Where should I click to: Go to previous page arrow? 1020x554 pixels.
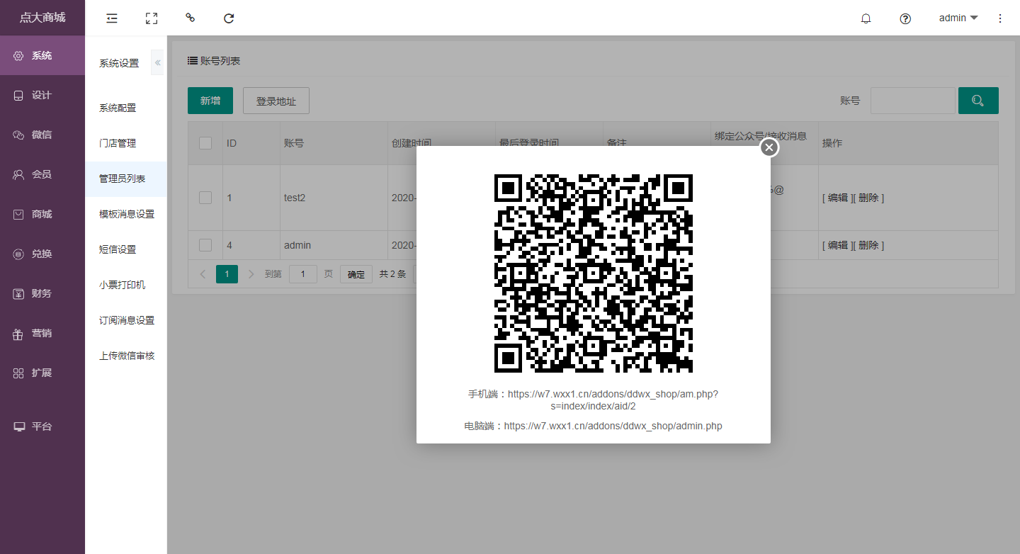pos(203,274)
